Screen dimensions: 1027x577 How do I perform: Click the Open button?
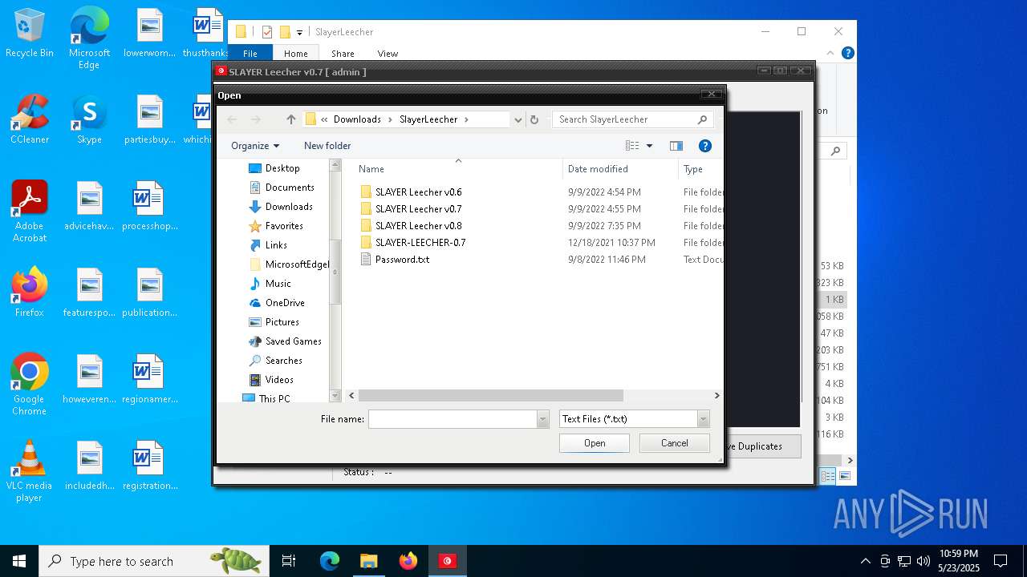click(x=595, y=443)
